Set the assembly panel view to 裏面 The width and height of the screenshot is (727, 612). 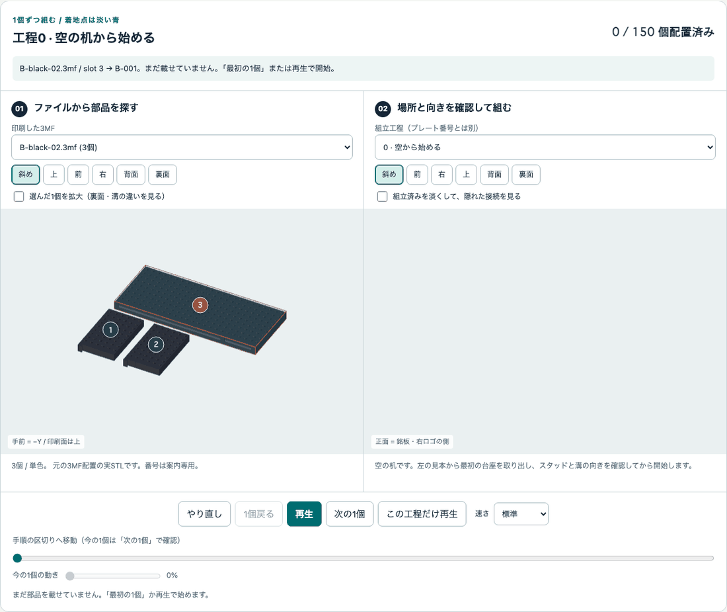tap(526, 175)
